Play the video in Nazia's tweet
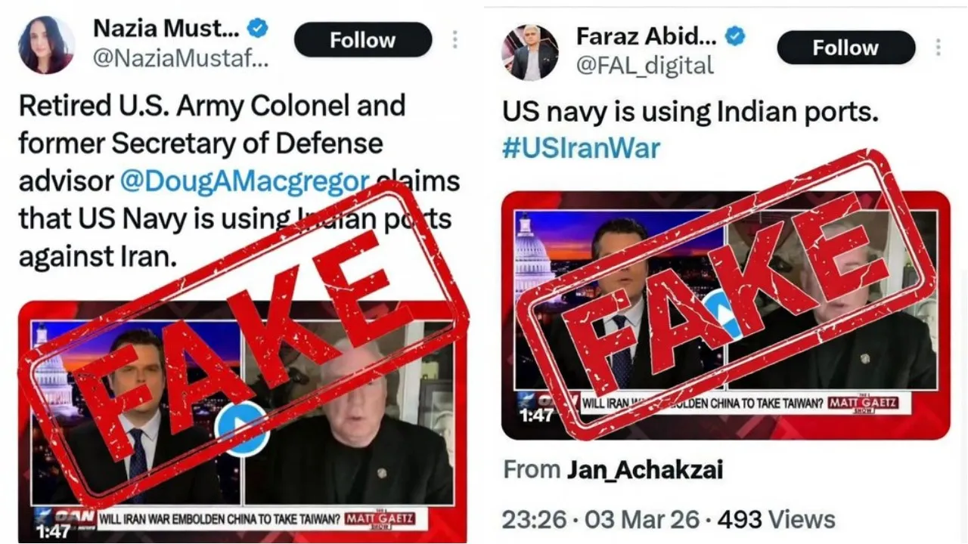The image size is (968, 544). click(241, 428)
